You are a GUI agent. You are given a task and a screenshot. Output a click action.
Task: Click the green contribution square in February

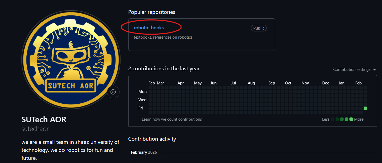click(365, 108)
